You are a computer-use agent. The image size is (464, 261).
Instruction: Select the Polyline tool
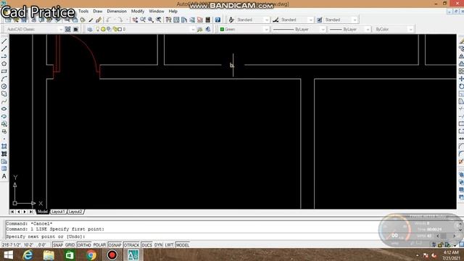point(4,57)
